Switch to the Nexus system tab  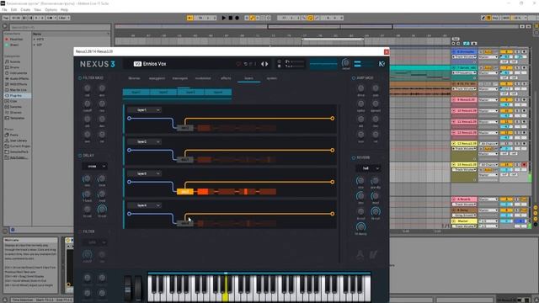click(271, 78)
